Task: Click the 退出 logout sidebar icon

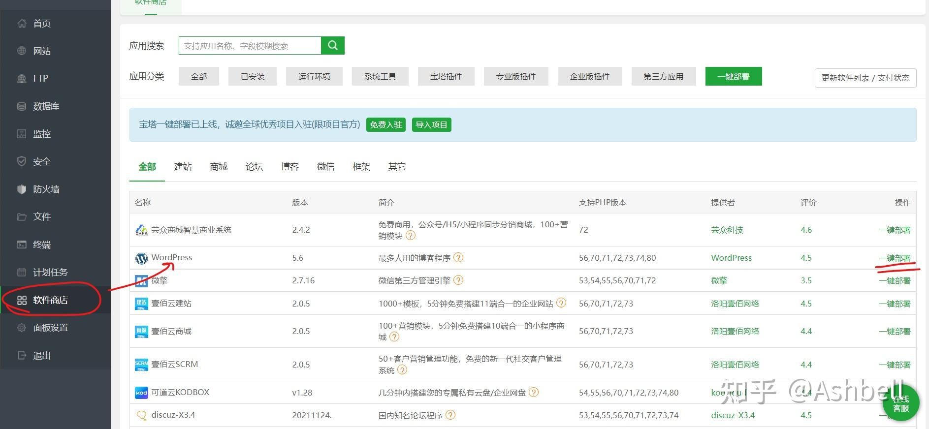Action: pyautogui.click(x=22, y=355)
